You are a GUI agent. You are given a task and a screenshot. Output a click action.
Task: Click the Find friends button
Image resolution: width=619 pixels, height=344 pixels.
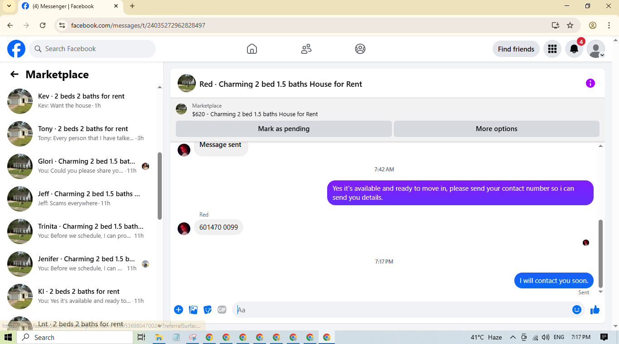(x=516, y=49)
